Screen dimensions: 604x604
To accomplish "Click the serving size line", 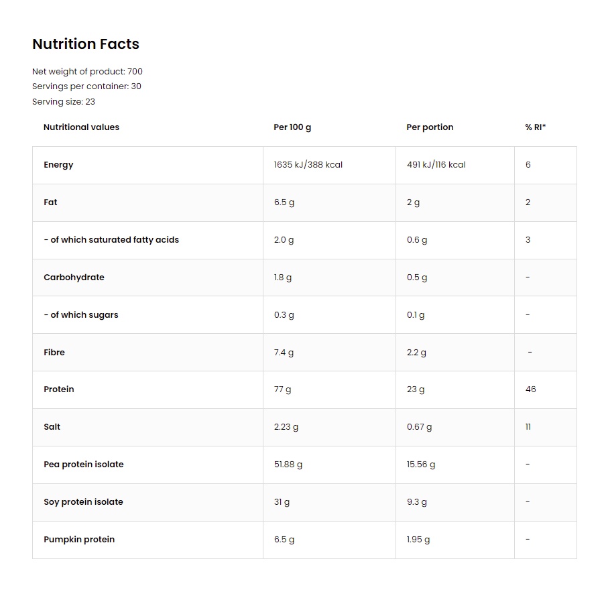I will tap(64, 102).
